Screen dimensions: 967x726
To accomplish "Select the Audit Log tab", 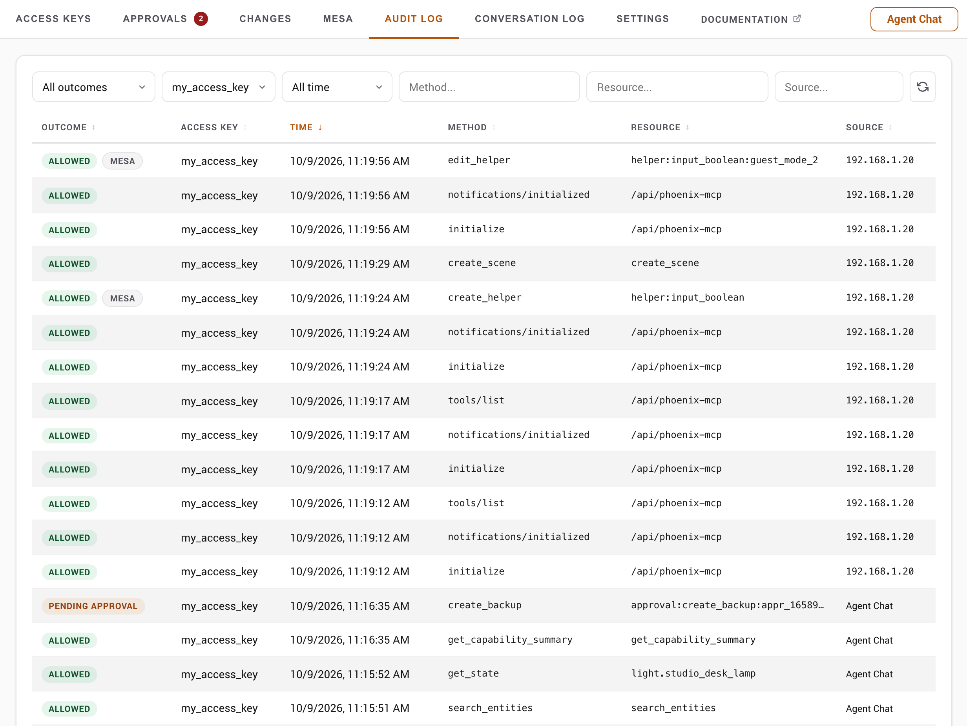I will point(414,19).
